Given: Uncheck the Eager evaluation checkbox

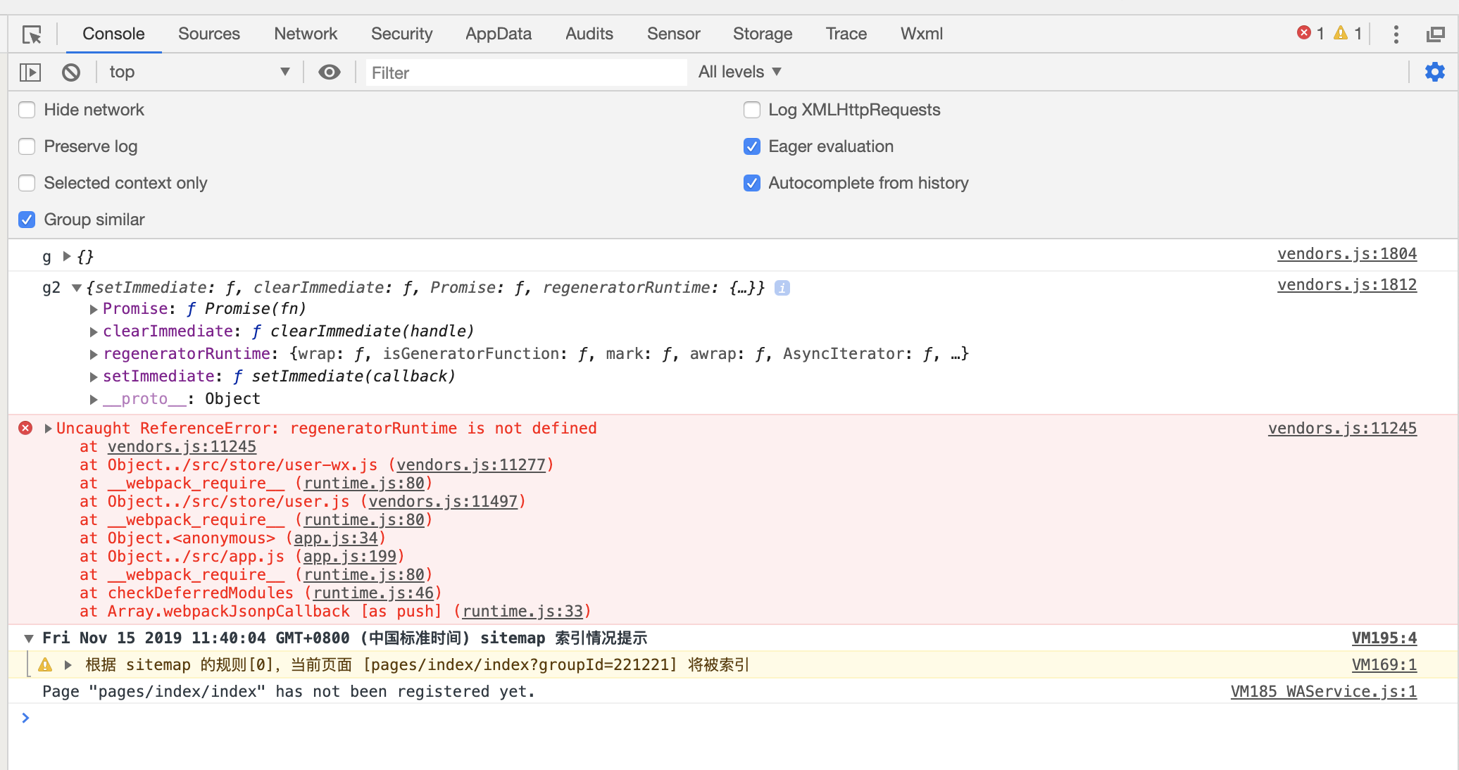Looking at the screenshot, I should click(752, 146).
